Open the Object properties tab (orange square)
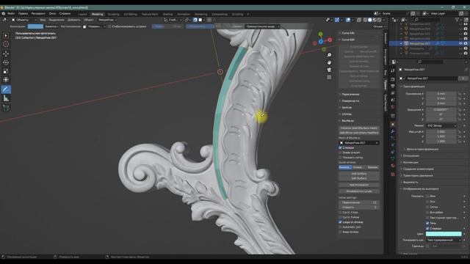Screen dimensions: 470x264 [x=393, y=124]
